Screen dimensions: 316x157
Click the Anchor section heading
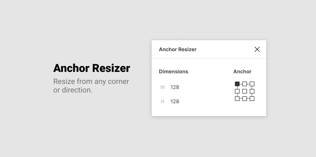point(242,72)
